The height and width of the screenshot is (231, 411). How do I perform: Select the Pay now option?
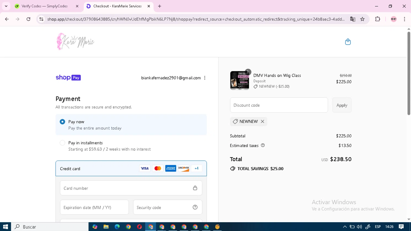[62, 122]
